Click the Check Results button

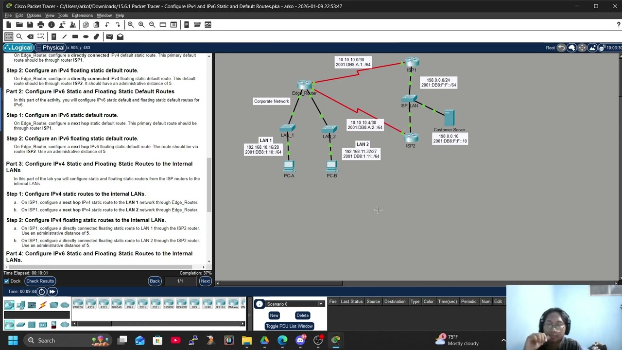point(40,281)
